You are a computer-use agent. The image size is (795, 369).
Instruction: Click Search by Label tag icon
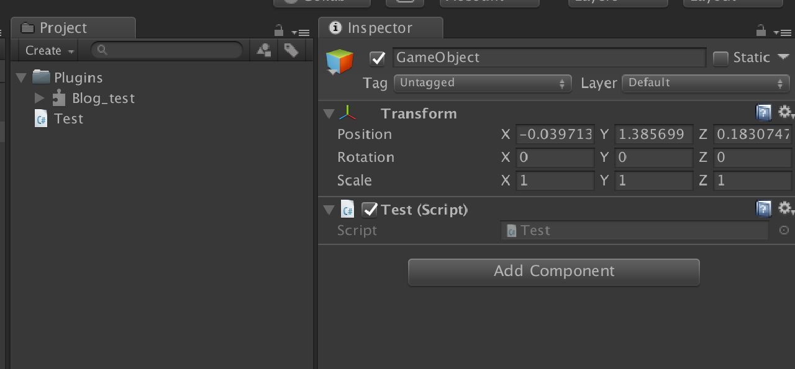[x=291, y=50]
